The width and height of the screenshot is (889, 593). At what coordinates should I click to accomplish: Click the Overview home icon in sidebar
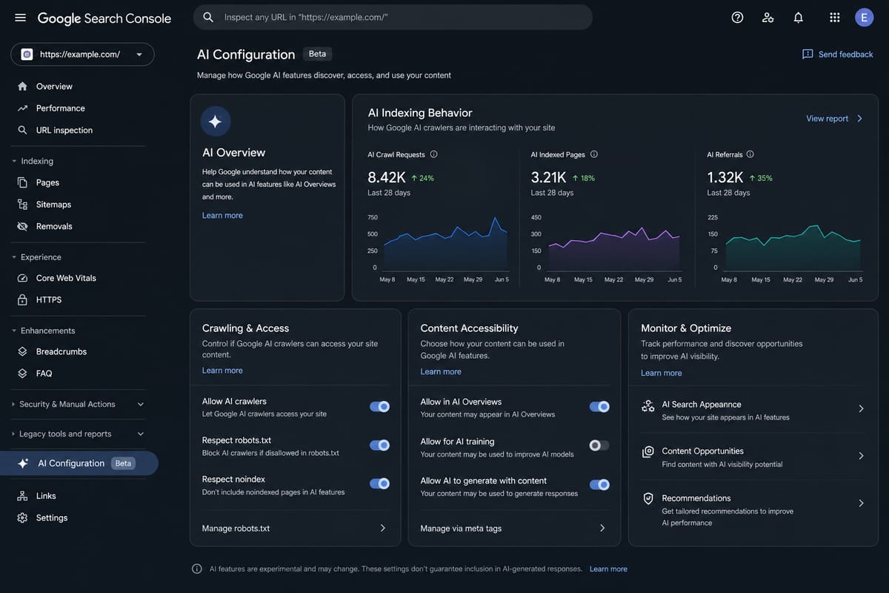point(22,86)
